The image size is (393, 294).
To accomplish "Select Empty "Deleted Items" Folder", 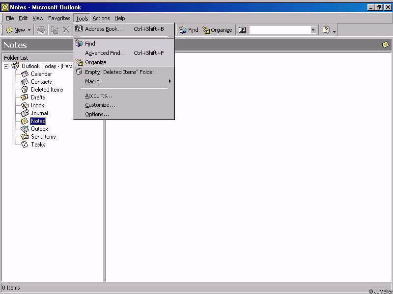I will pos(124,72).
